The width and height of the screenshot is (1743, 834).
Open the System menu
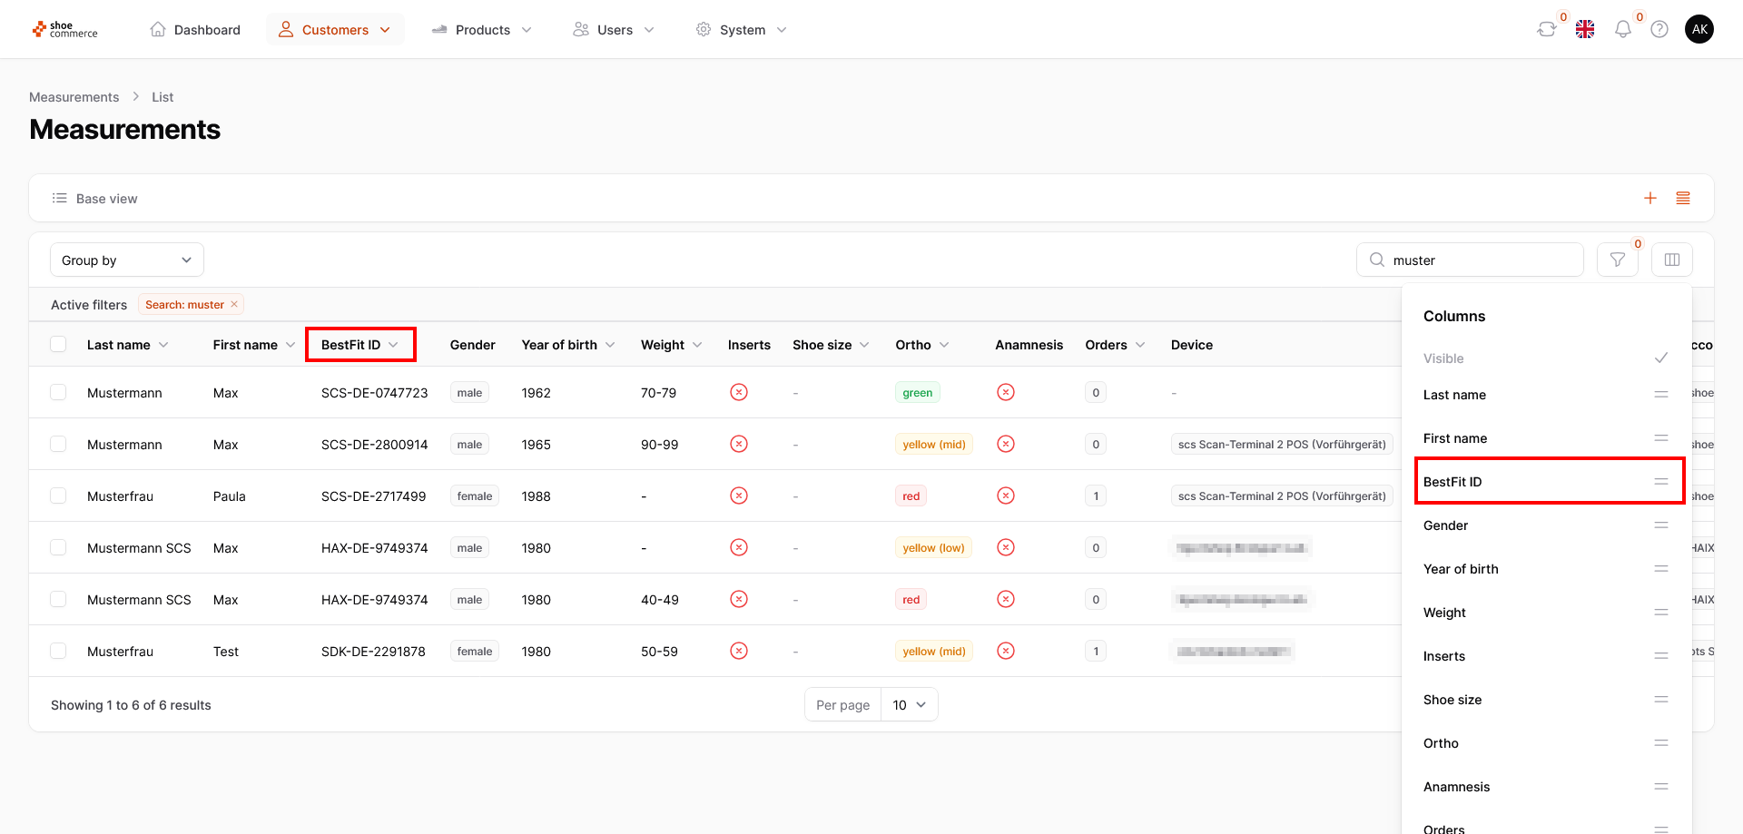pyautogui.click(x=741, y=30)
